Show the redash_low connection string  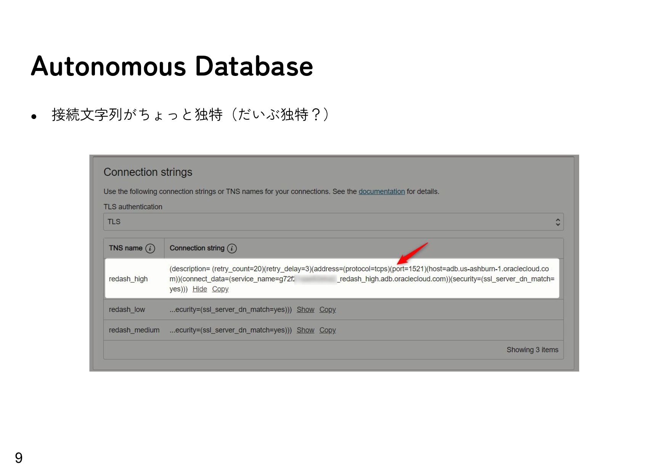pyautogui.click(x=305, y=310)
